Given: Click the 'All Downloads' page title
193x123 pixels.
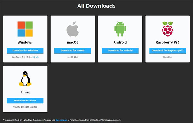Looking at the screenshot, I should (96, 6).
